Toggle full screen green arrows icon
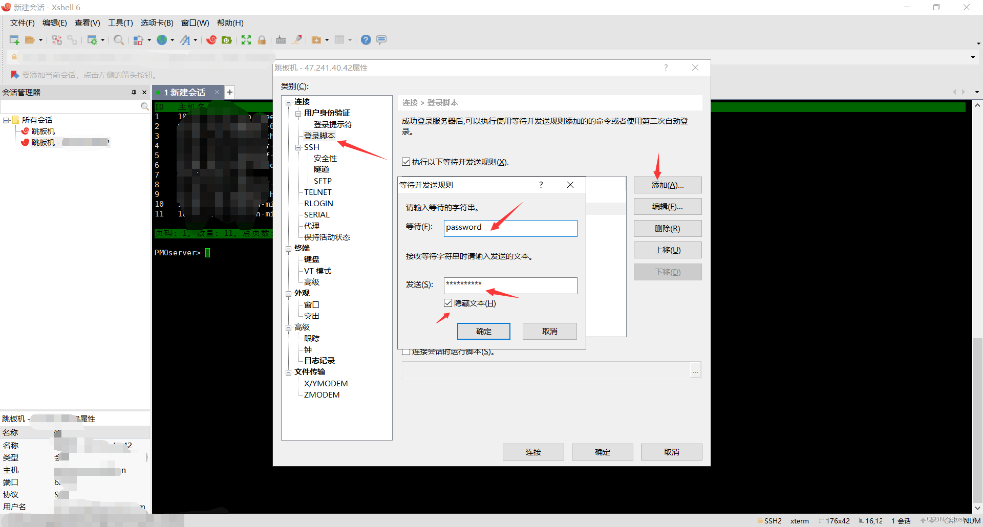 [x=246, y=40]
